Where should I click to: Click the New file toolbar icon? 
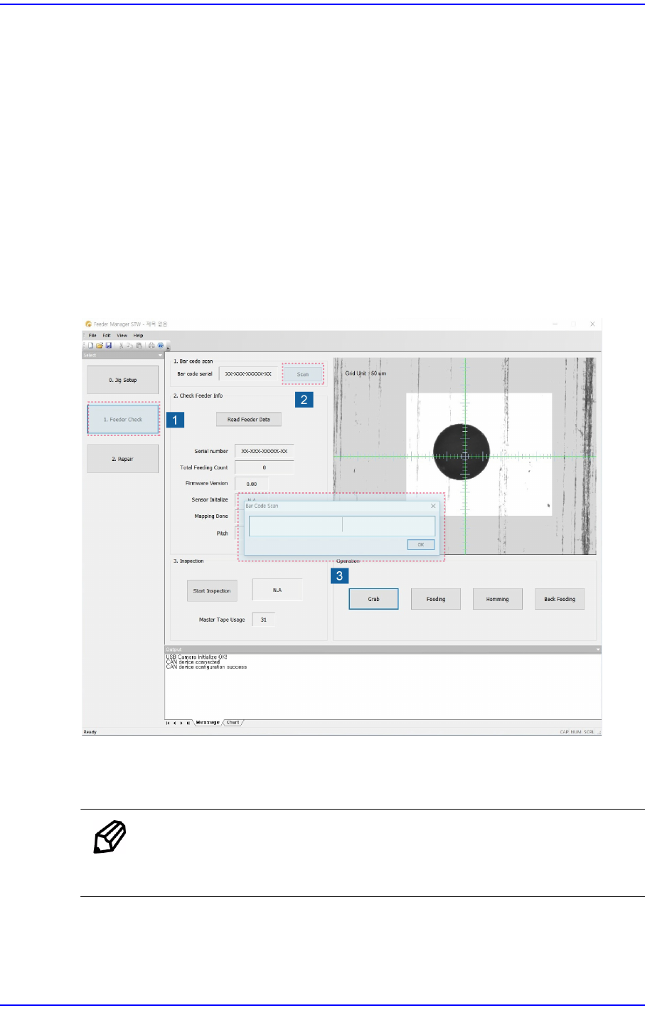91,345
